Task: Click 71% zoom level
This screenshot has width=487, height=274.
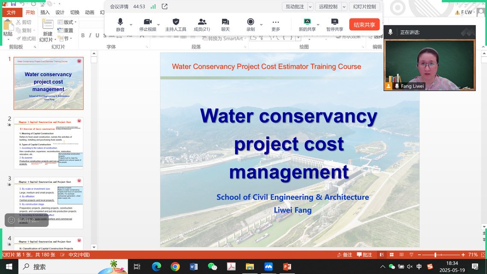Action: pos(473,255)
